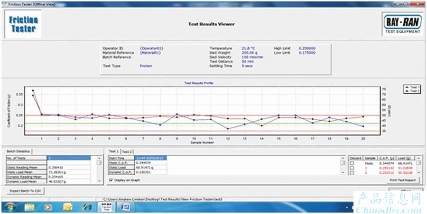Image resolution: width=427 pixels, height=214 pixels.
Task: Click the sample 2 load value 50.50238
Action: pos(405,173)
